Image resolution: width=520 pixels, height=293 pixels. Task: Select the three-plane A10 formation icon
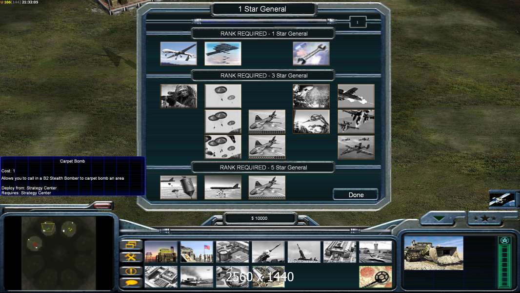coord(356,147)
